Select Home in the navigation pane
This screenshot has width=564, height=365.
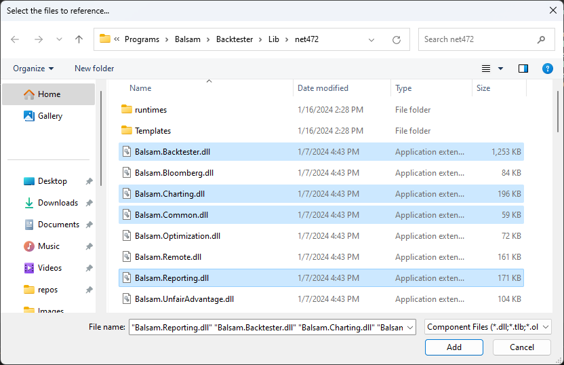point(49,94)
